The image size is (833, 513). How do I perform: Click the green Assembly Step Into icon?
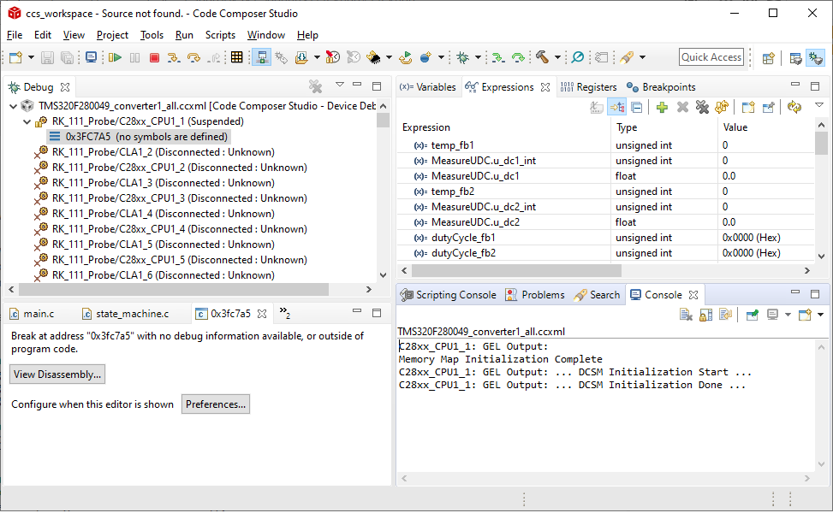pos(497,57)
